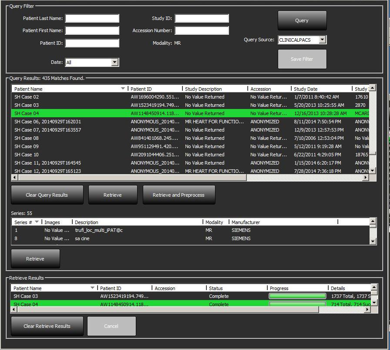Click Retrieve button below the series list
The image size is (390, 350).
pyautogui.click(x=35, y=259)
